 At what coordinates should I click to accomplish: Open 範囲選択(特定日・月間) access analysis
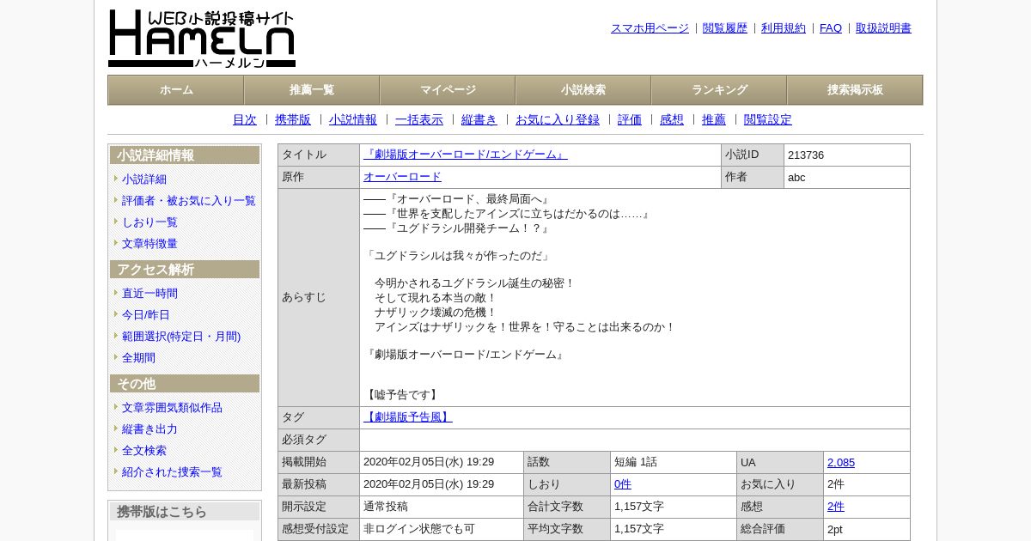(181, 337)
